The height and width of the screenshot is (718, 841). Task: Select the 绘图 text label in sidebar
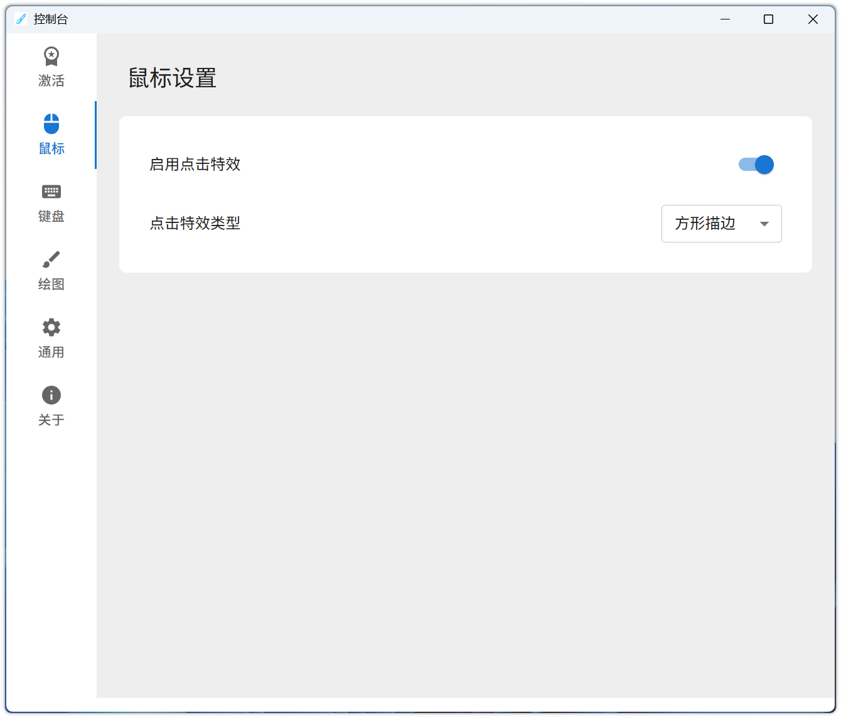tap(51, 285)
